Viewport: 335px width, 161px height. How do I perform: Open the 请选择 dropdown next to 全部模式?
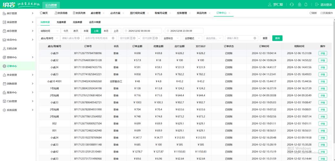(214, 38)
